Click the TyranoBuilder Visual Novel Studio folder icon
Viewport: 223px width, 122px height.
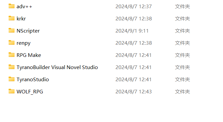tap(12, 67)
